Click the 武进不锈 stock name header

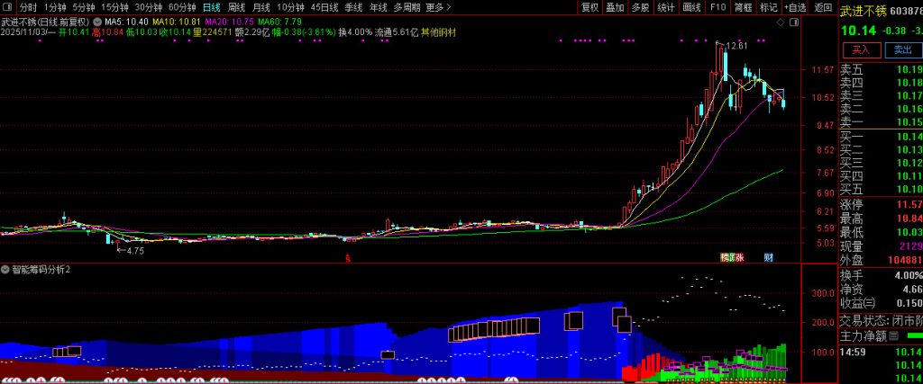click(863, 11)
